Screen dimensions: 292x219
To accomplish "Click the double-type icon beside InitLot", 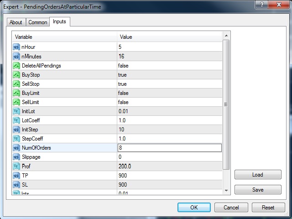I will pos(16,111).
